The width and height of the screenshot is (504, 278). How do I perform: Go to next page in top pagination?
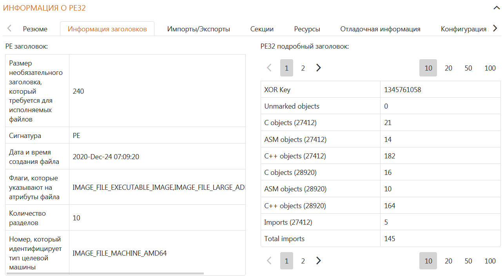pyautogui.click(x=319, y=68)
